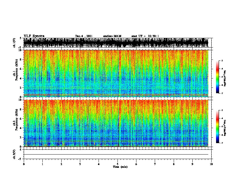Click the time axis tick '7'
Image resolution: width=238 pixels, height=184 pixels.
pyautogui.click(x=155, y=164)
